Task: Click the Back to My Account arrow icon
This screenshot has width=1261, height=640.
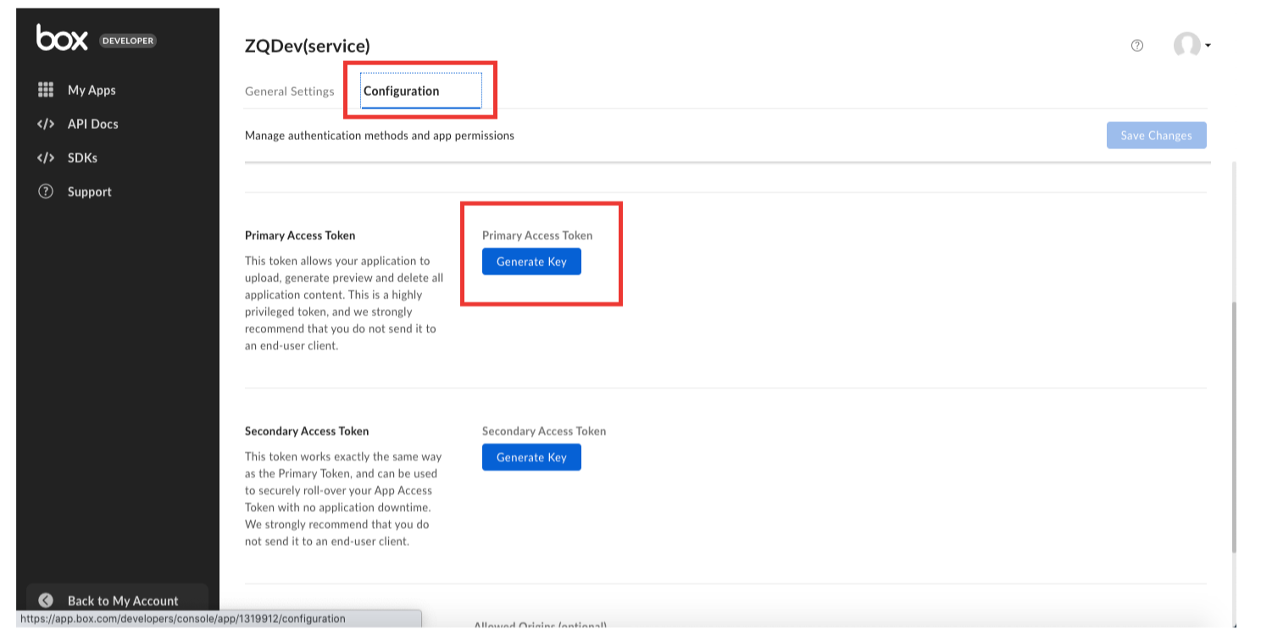Action: [x=46, y=600]
